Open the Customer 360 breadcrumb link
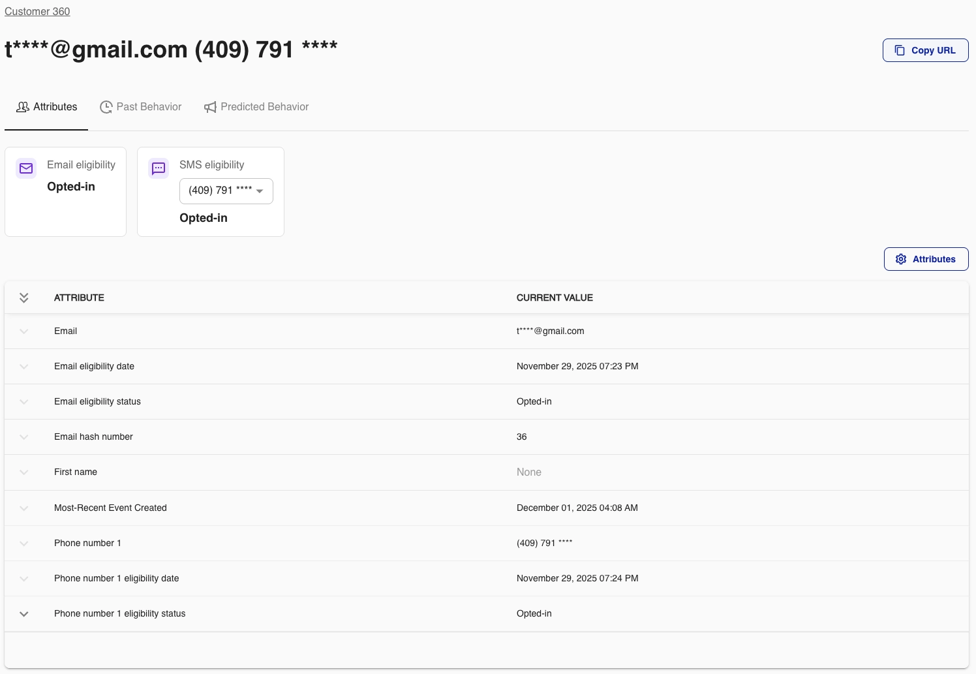Image resolution: width=976 pixels, height=674 pixels. point(37,11)
